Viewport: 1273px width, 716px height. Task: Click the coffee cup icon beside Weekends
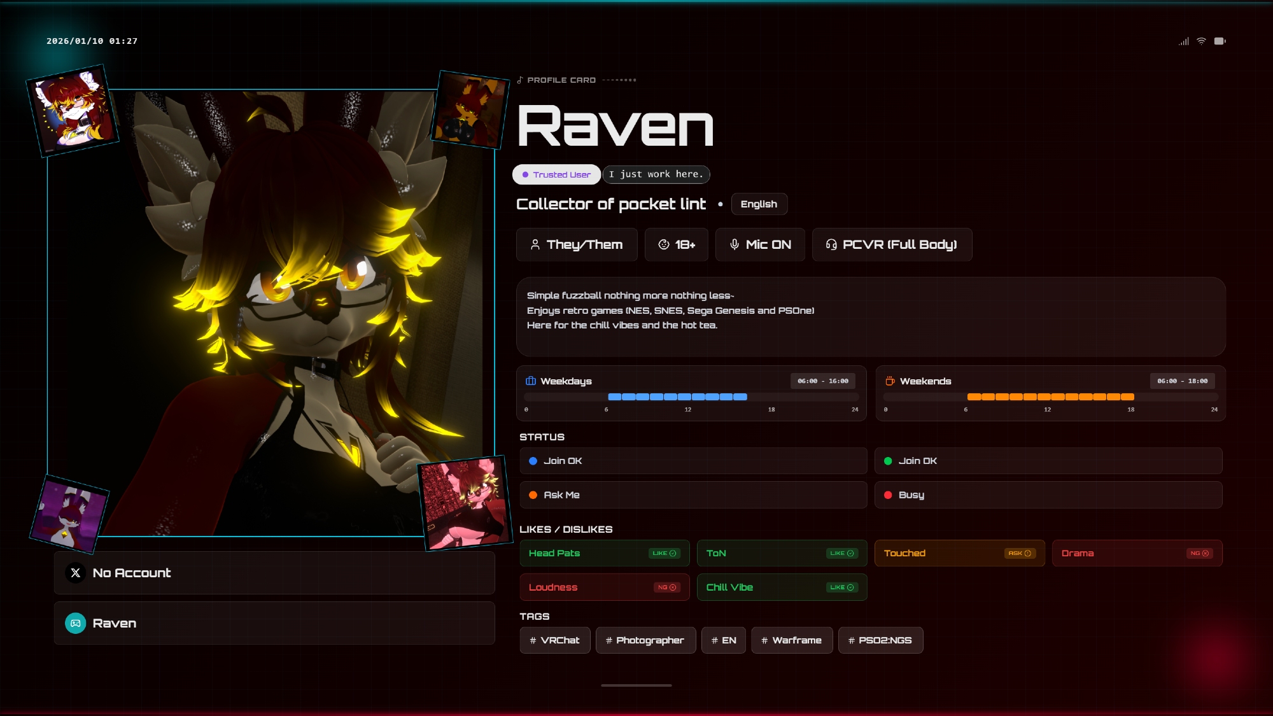click(x=890, y=381)
